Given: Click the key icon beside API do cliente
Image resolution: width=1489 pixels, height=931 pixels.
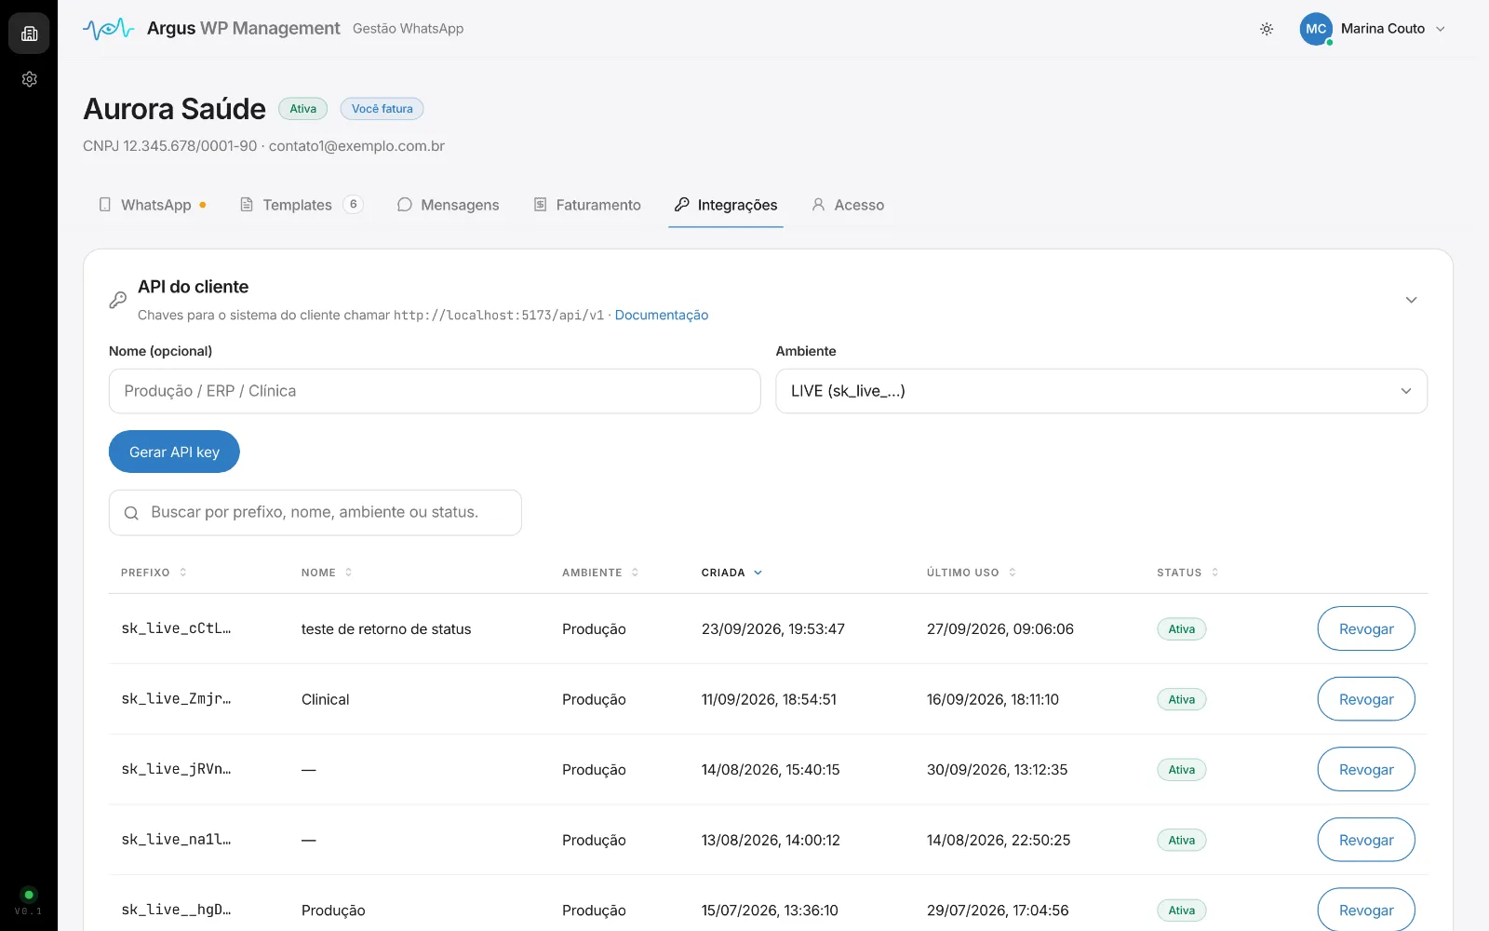Looking at the screenshot, I should coord(118,300).
